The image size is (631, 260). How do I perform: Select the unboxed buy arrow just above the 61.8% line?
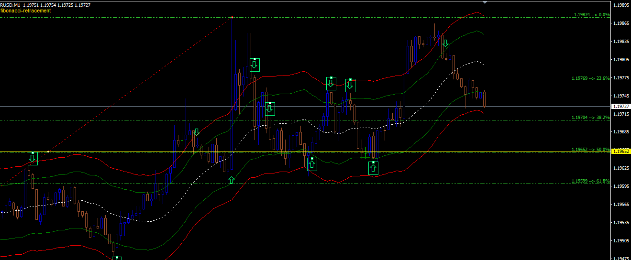[231, 180]
